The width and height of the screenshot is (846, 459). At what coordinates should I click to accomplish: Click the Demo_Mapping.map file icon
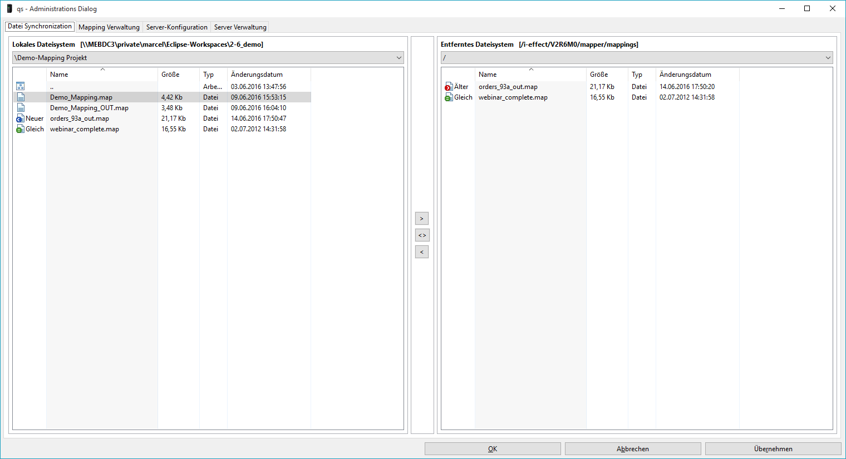coord(21,97)
